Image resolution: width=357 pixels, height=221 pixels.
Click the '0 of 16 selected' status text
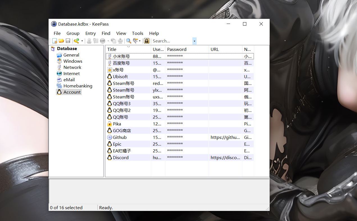[x=66, y=208]
